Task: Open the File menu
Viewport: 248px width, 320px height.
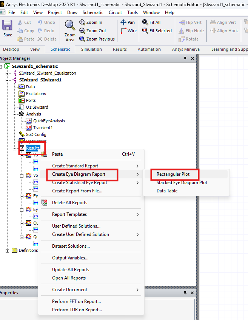Action: click(12, 12)
